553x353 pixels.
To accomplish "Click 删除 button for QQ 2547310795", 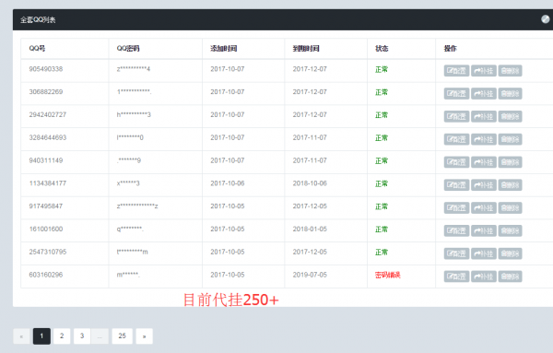I will click(510, 253).
